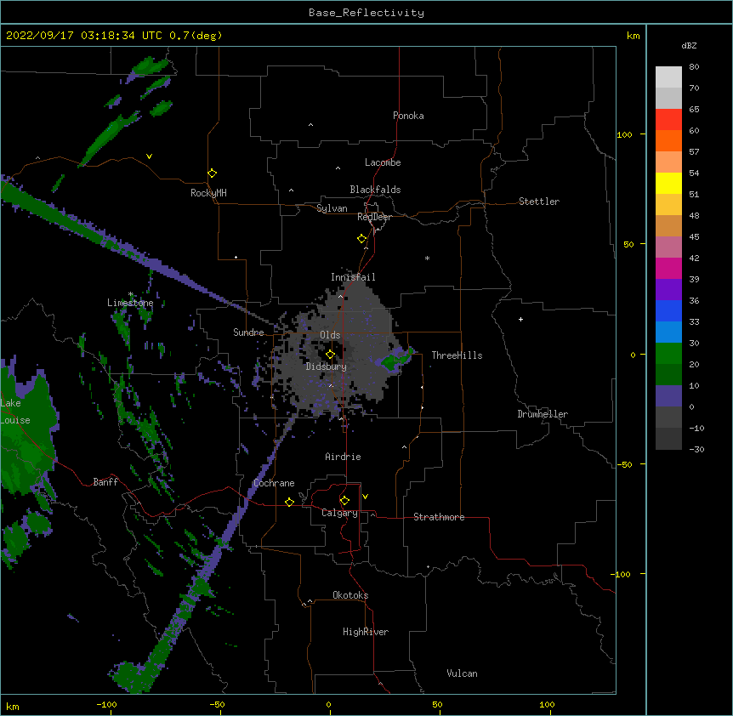This screenshot has height=716, width=733.
Task: Click the HighRiver label
Action: coord(366,632)
